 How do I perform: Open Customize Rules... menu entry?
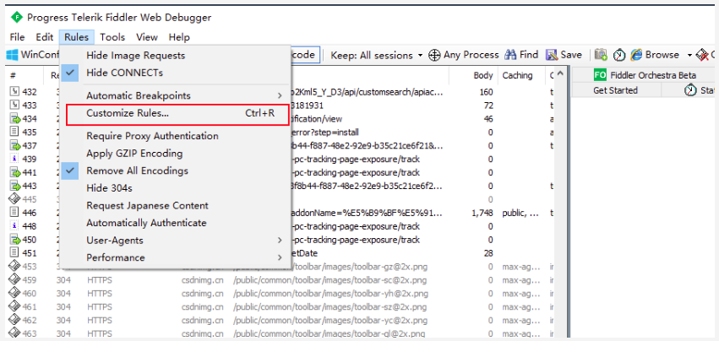click(178, 114)
